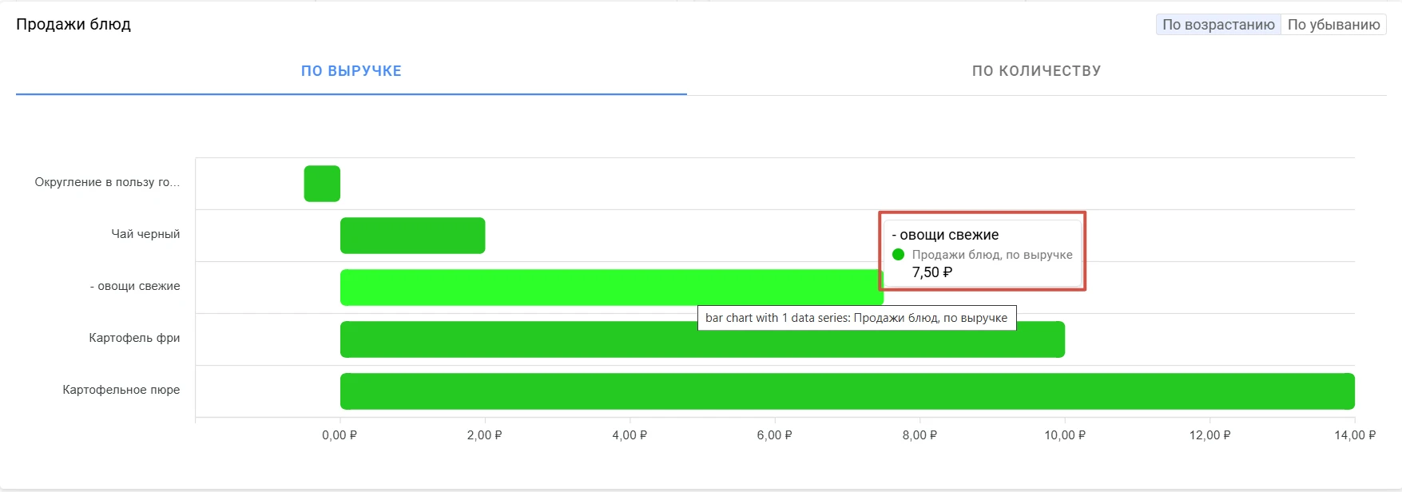Click the 14,00 ₽ axis tick label
Viewport: 1402px width, 492px height.
point(1355,435)
